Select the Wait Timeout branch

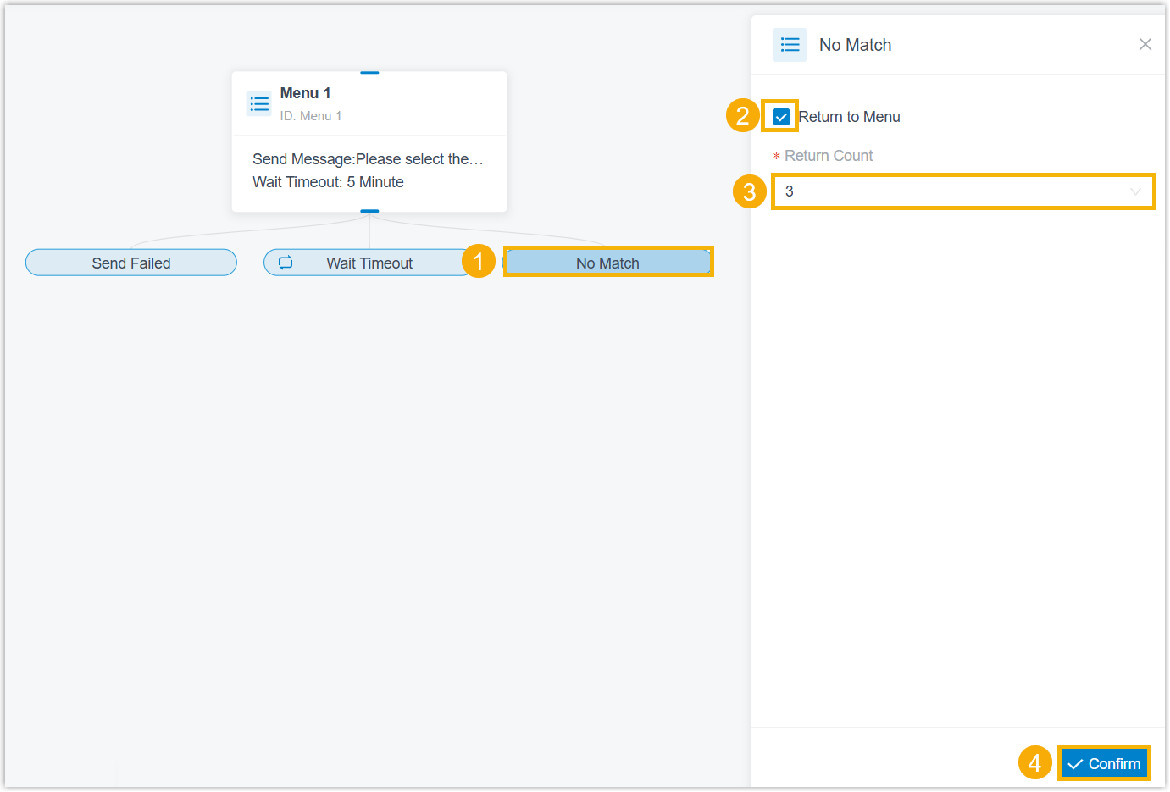(x=369, y=263)
